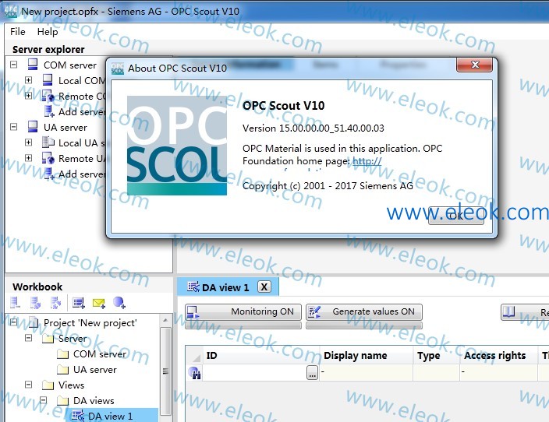Viewport: 549px width, 422px height.
Task: Collapse the Views folder in Workbook
Action: pos(28,385)
